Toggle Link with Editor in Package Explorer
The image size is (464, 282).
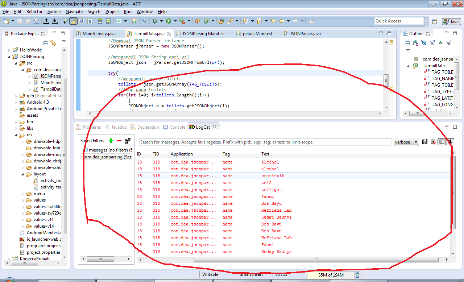(54, 43)
